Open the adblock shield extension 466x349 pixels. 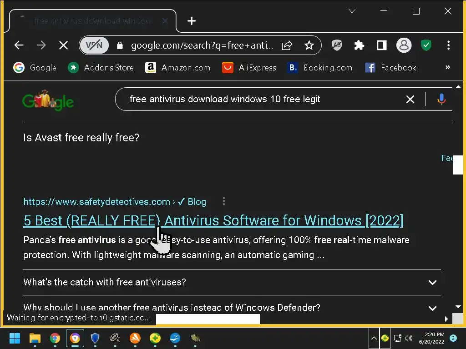coord(337,45)
